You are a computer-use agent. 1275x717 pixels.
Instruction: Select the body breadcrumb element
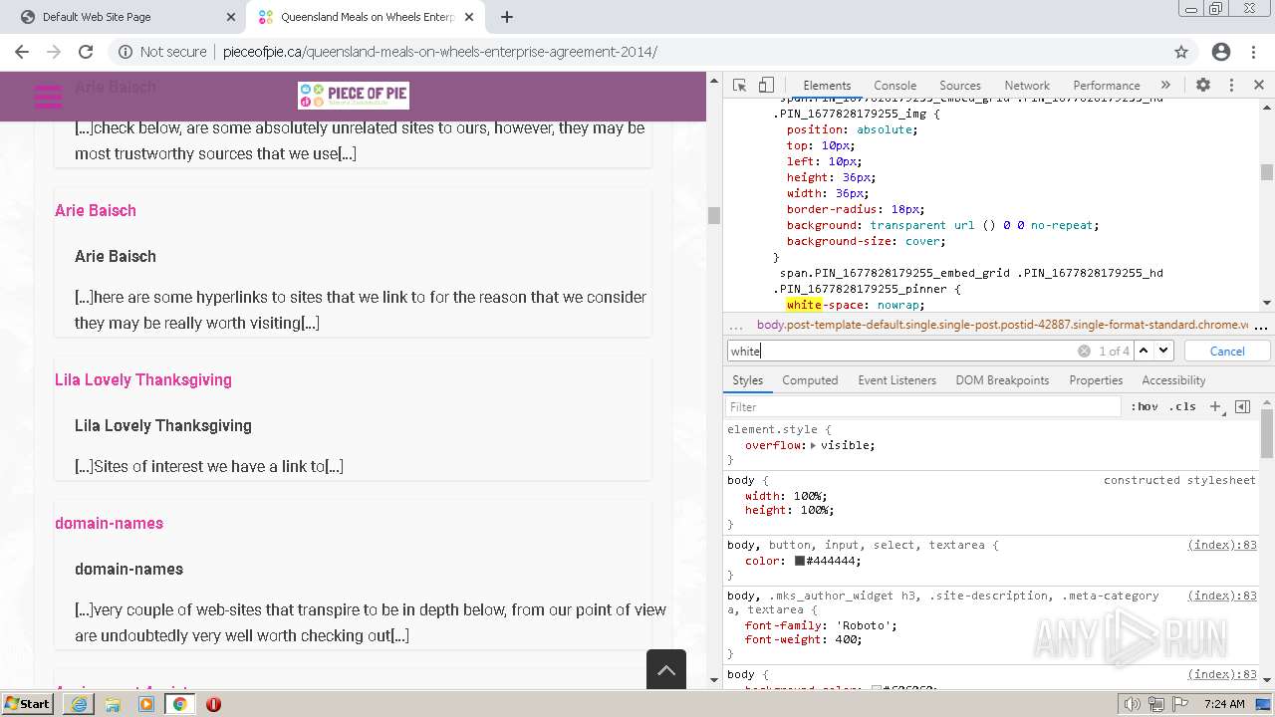coord(1002,325)
